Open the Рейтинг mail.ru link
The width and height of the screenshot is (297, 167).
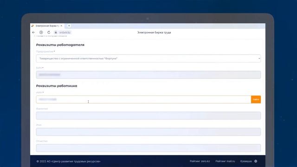(x=225, y=161)
